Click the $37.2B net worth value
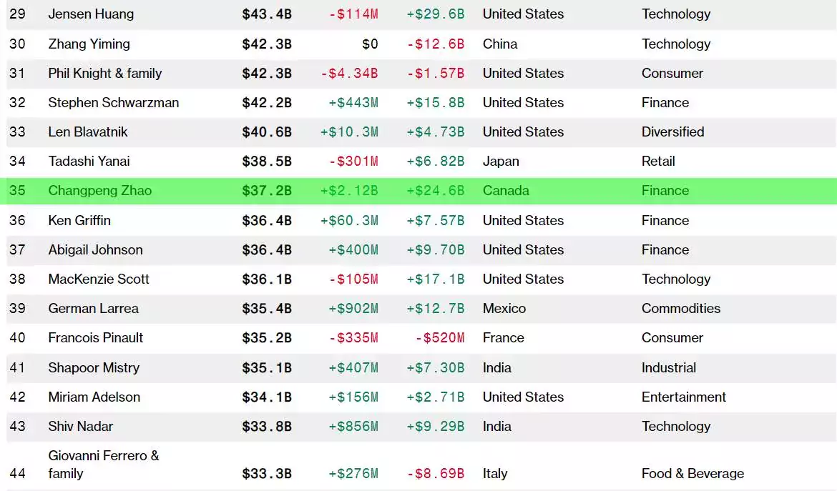Viewport: 837px width, 491px height. [267, 191]
